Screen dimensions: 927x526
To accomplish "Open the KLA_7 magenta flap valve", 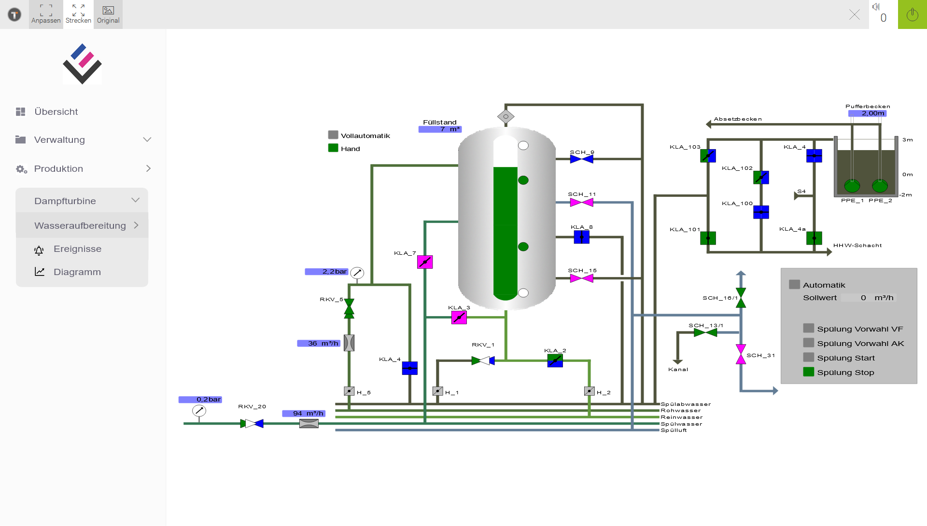I will pyautogui.click(x=425, y=262).
